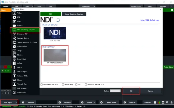
Task: Expand the Open preset dropdown arrow
Action: coord(32,6)
